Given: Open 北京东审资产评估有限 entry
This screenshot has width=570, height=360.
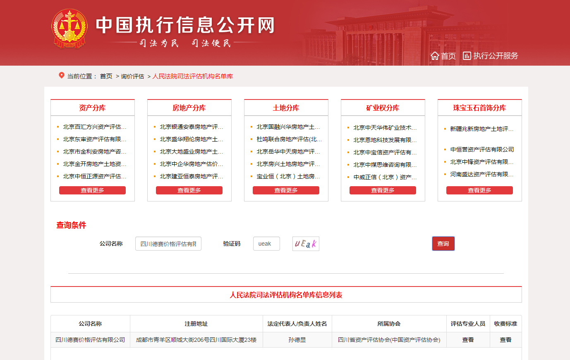Looking at the screenshot, I should click(95, 139).
